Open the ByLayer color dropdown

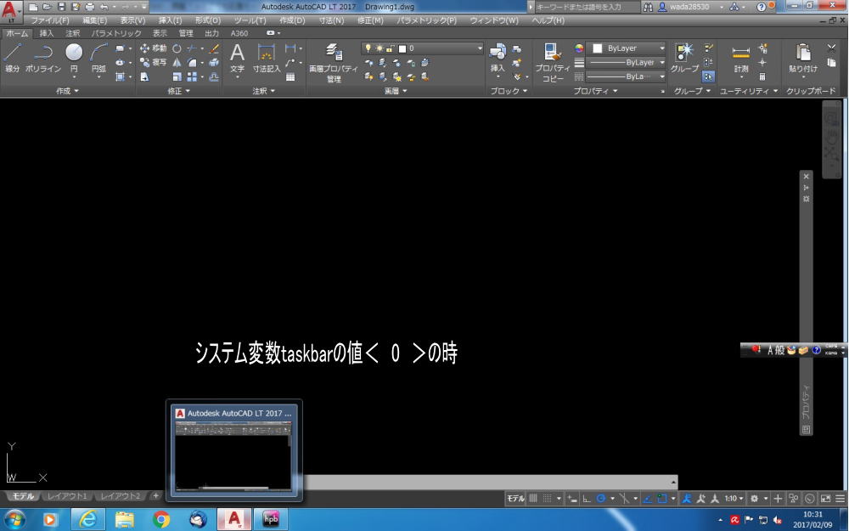pyautogui.click(x=627, y=48)
